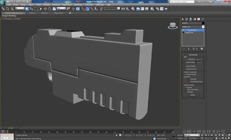Toggle the 3D Snaps icon

coord(83,9)
